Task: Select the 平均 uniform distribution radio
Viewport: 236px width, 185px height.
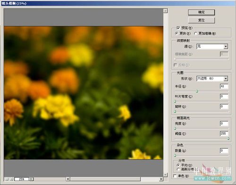Action: [x=178, y=165]
